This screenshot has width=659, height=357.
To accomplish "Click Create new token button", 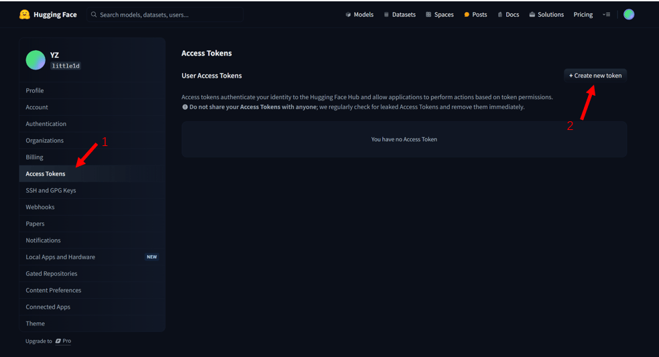I will pyautogui.click(x=595, y=76).
